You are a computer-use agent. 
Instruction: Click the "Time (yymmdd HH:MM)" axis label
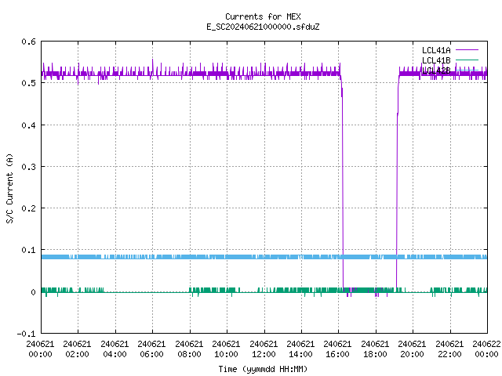pyautogui.click(x=263, y=369)
